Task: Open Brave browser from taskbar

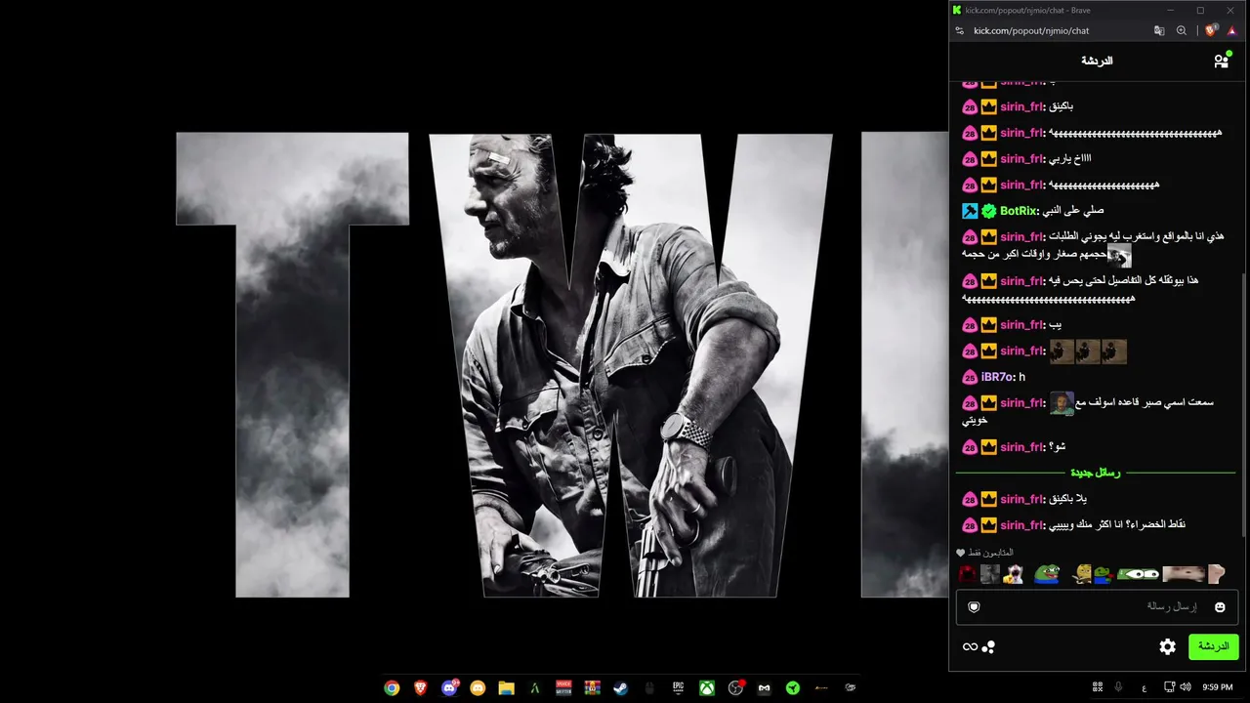Action: click(x=421, y=687)
